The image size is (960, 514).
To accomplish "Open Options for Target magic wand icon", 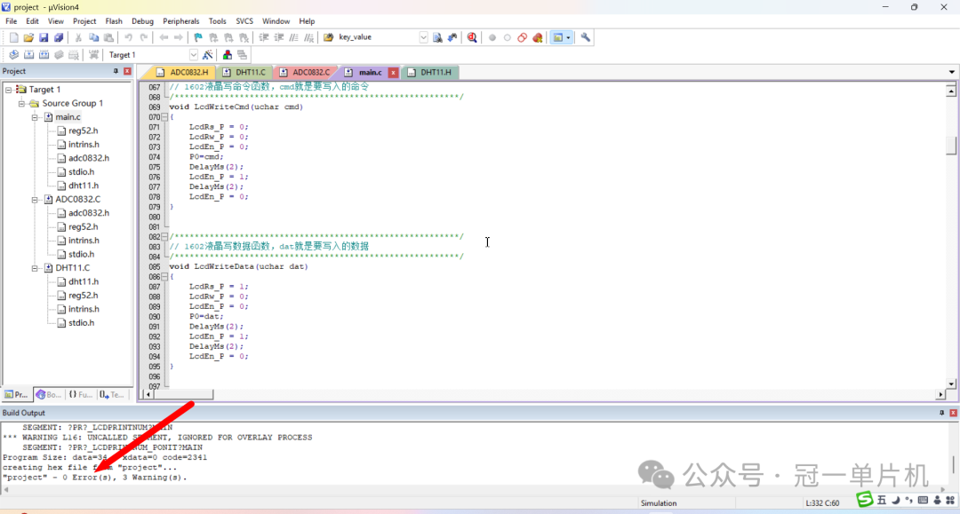I will (x=207, y=55).
